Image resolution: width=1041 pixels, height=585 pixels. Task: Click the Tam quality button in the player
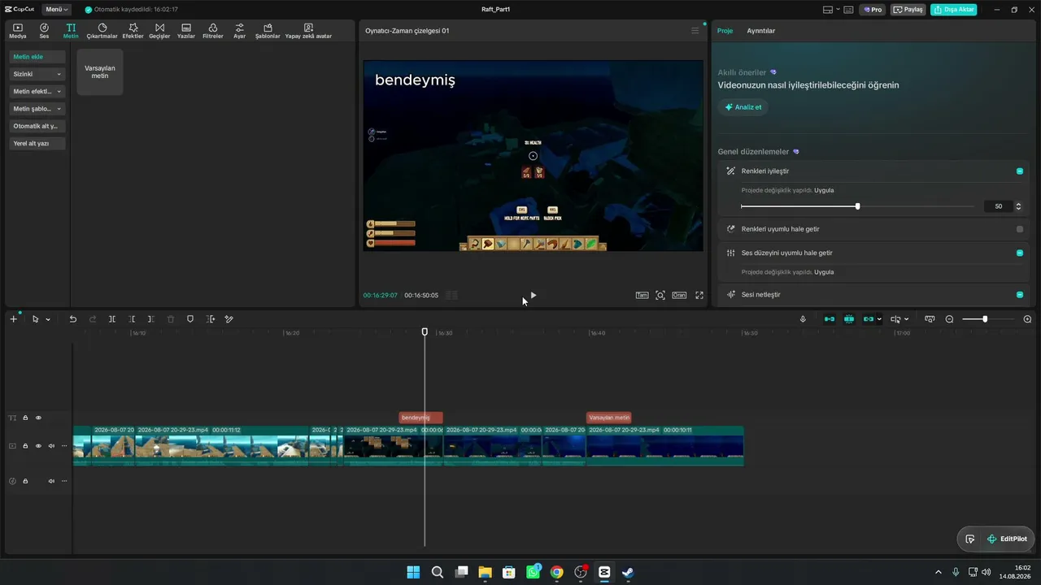click(642, 295)
